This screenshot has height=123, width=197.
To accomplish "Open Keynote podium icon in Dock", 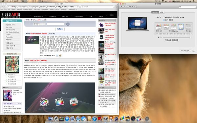I will [111, 118].
